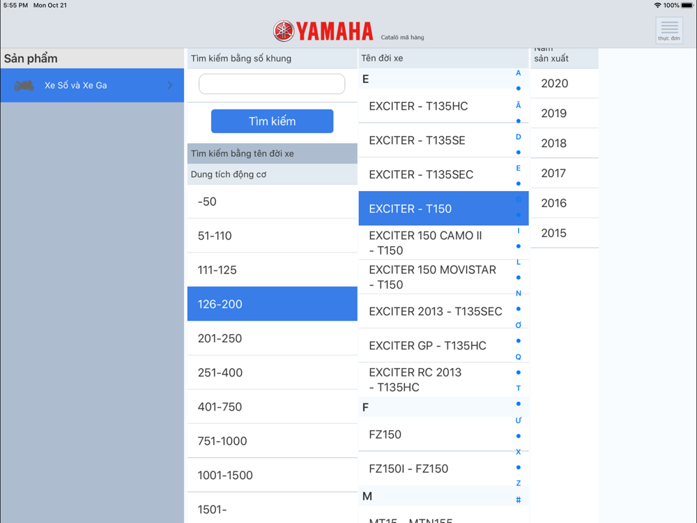Tap the Wi-Fi status icon
697x523 pixels.
[657, 6]
